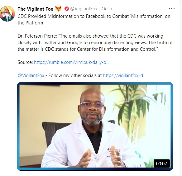The height and width of the screenshot is (176, 182).
Task: Click the @VigilantFox mention in post body
Action: (31, 75)
